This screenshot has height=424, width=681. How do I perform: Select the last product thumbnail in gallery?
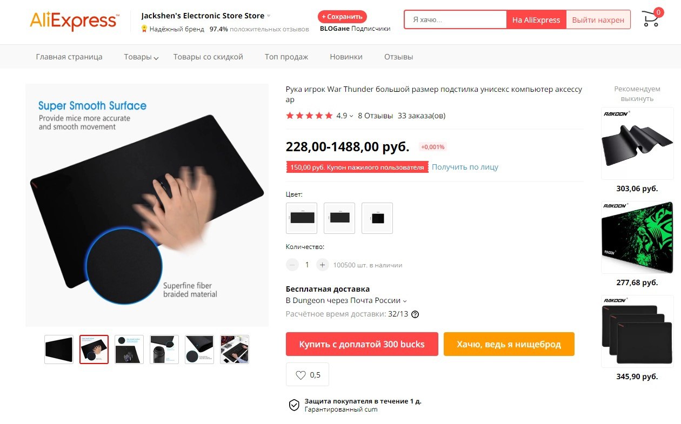pos(235,349)
